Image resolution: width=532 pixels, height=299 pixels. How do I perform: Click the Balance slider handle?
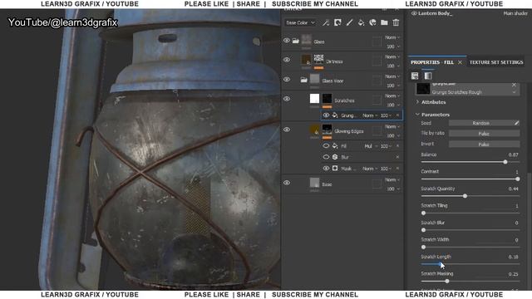505,162
